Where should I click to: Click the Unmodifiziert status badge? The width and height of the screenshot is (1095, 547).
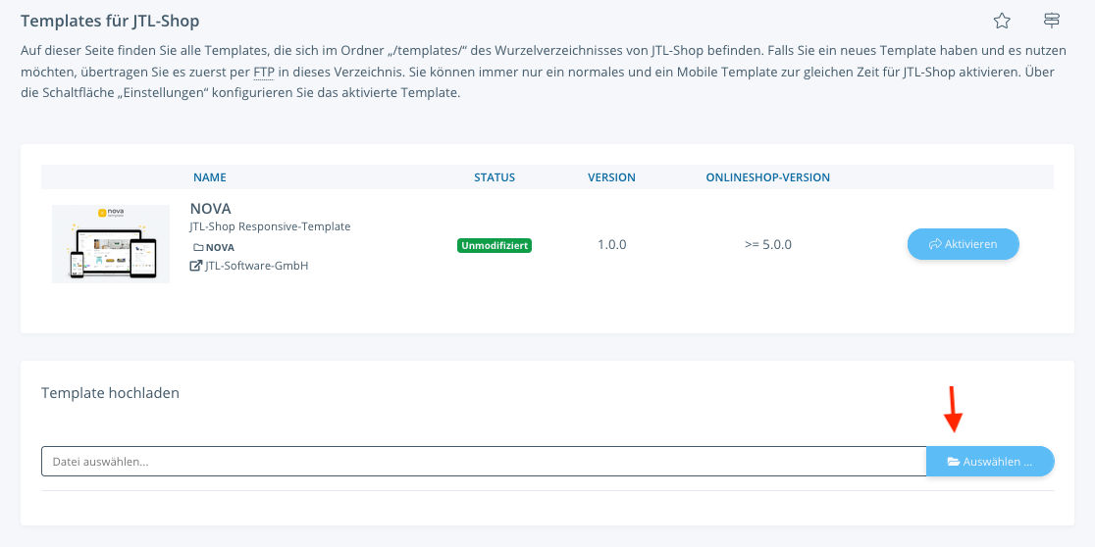click(495, 246)
